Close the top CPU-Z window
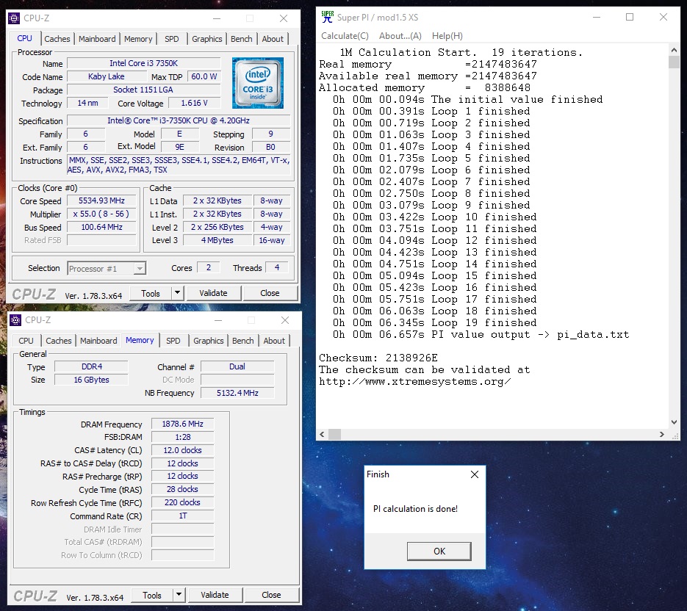The image size is (687, 611). coord(284,18)
